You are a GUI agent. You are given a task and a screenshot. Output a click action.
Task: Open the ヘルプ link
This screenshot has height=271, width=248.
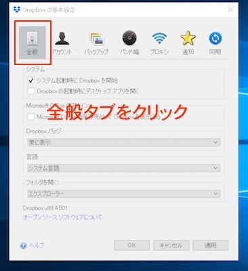click(37, 245)
